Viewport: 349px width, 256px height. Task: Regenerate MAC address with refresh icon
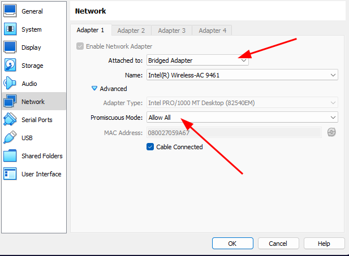point(331,132)
